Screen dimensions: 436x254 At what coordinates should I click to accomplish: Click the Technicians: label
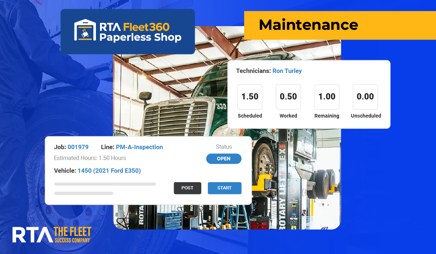pyautogui.click(x=254, y=71)
